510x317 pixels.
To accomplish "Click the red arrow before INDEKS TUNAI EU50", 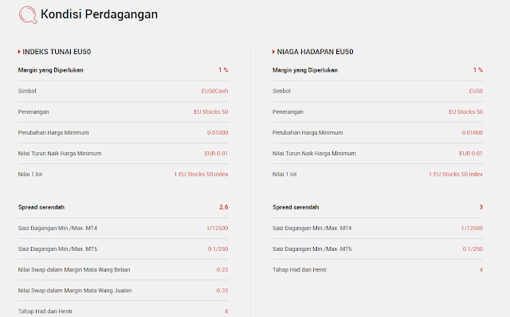I will click(19, 52).
